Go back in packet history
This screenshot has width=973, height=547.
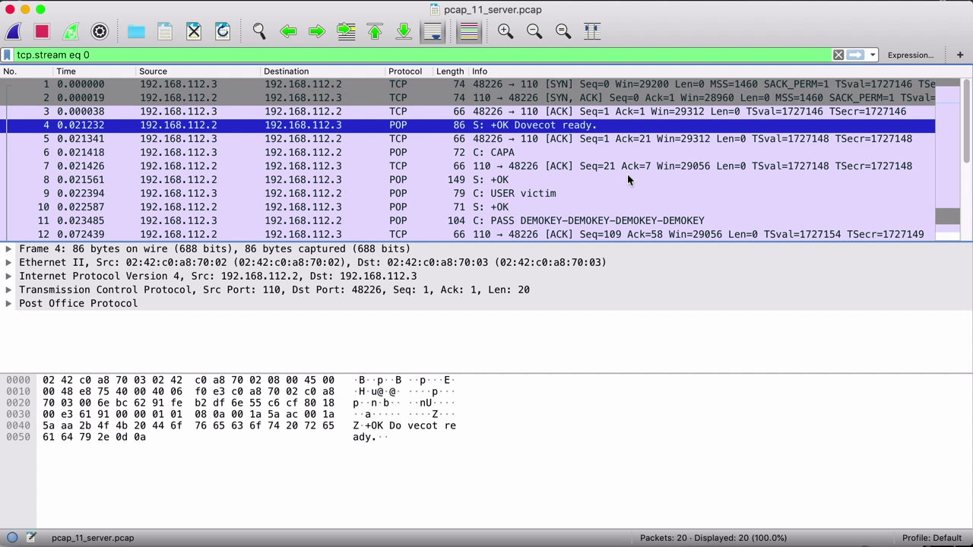288,31
